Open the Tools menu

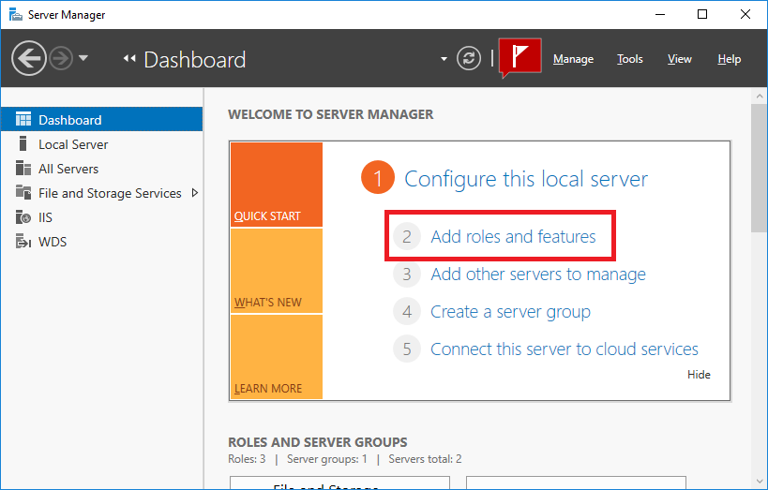click(x=629, y=59)
